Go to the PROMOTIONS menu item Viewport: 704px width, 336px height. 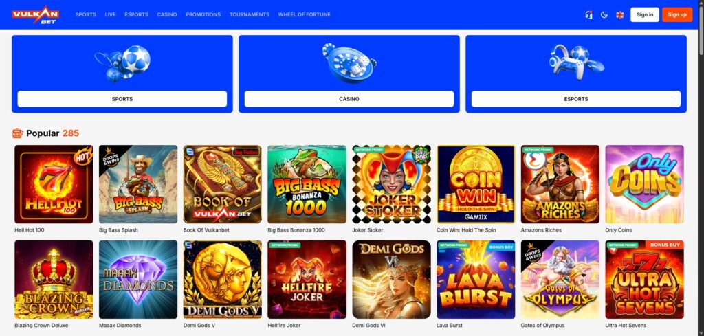[203, 15]
